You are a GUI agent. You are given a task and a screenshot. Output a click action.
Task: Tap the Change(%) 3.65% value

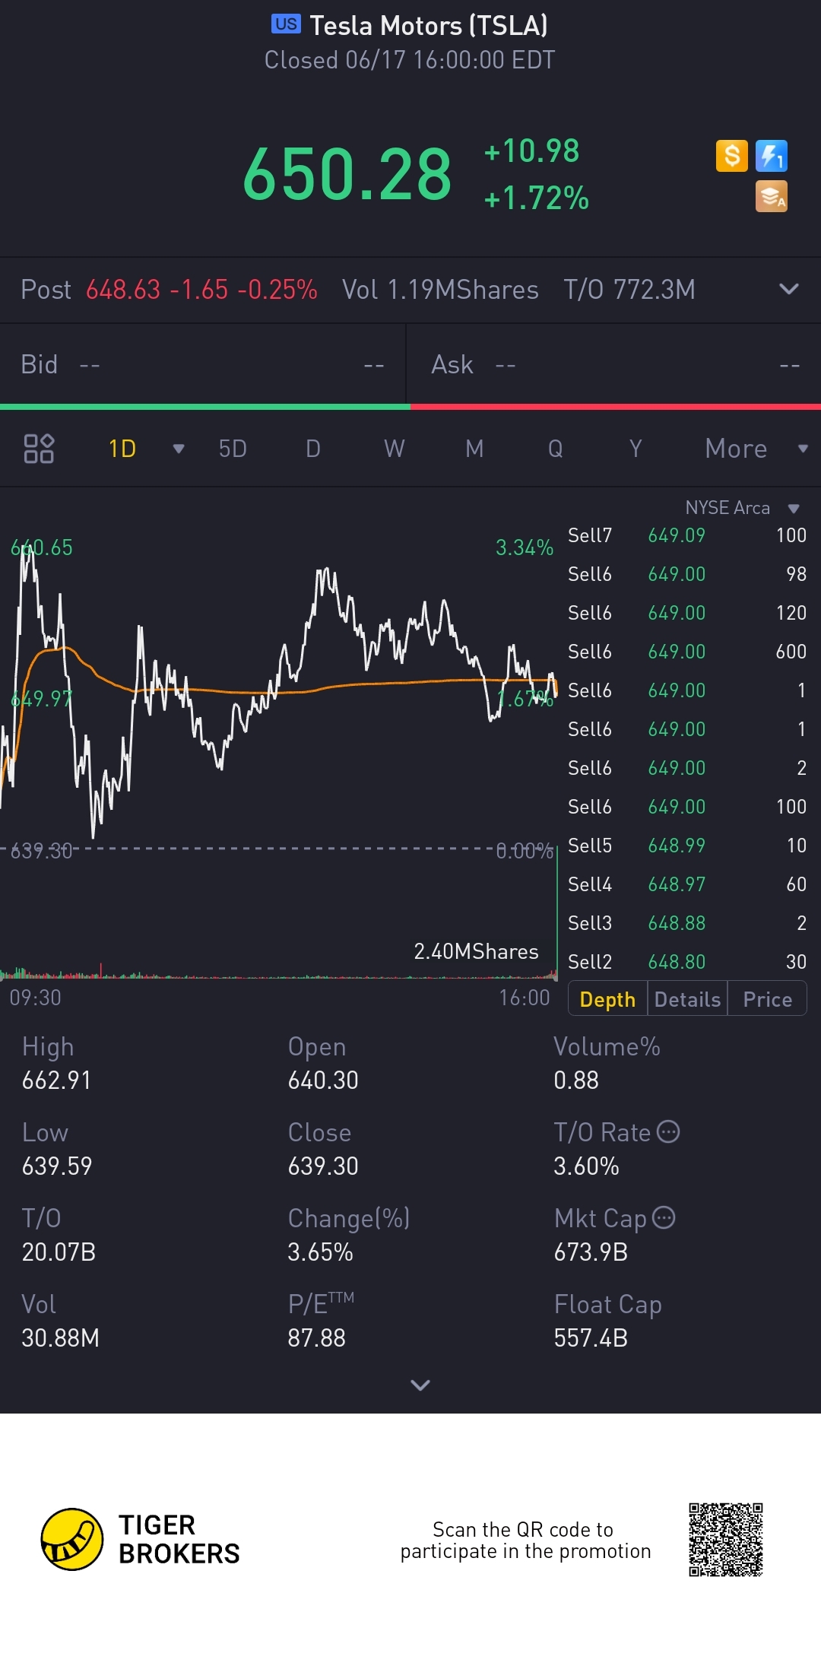pos(320,1252)
